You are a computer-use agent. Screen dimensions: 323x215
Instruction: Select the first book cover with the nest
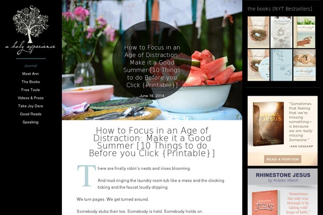pos(258,32)
